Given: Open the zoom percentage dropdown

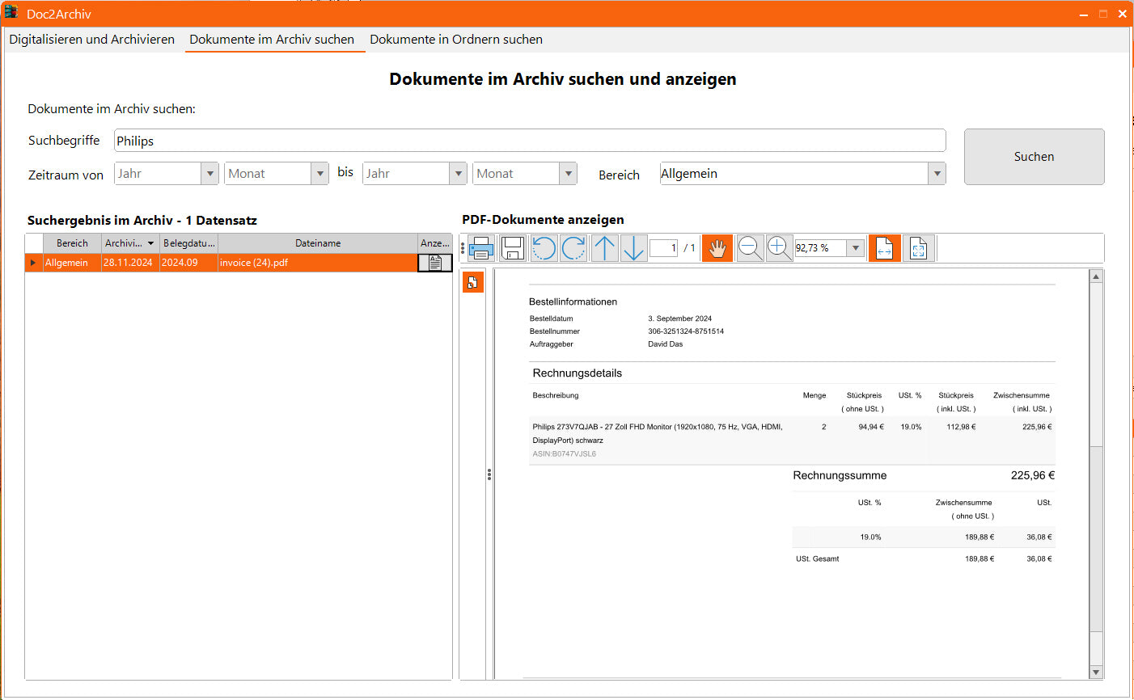Looking at the screenshot, I should [x=856, y=248].
